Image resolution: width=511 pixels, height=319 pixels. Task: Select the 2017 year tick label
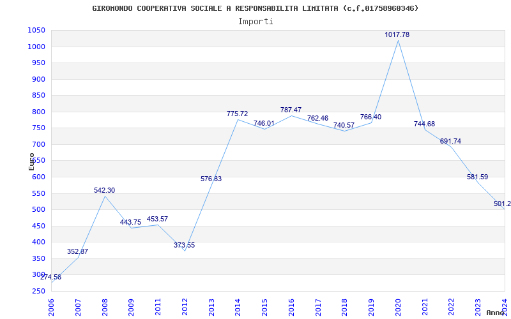click(318, 307)
